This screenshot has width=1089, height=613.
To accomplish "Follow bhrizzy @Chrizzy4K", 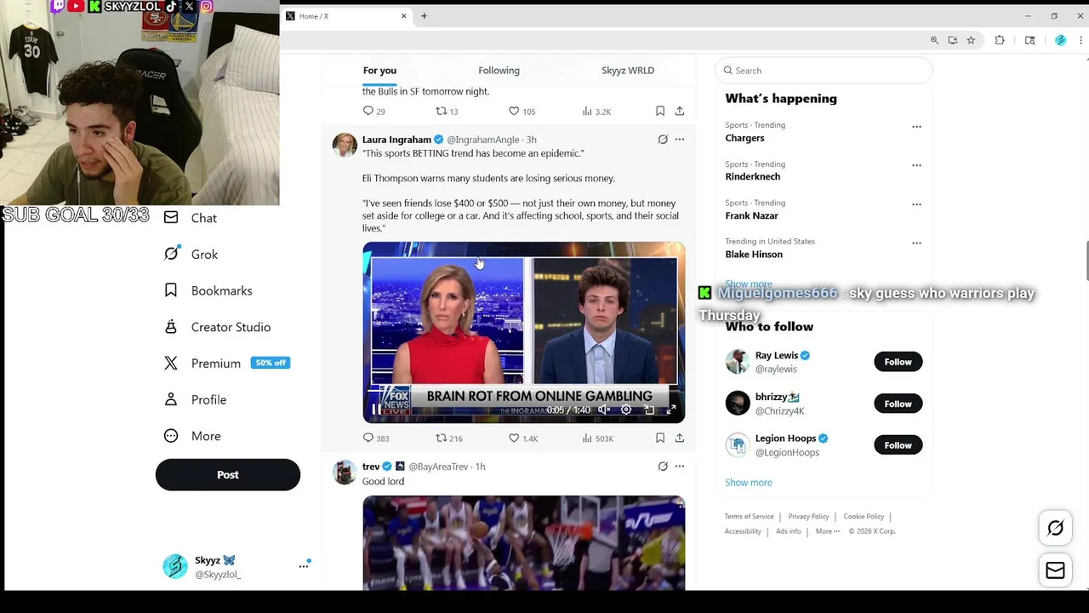I will tap(898, 404).
